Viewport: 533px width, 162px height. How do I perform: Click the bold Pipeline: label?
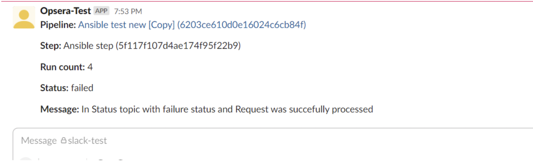coord(58,25)
